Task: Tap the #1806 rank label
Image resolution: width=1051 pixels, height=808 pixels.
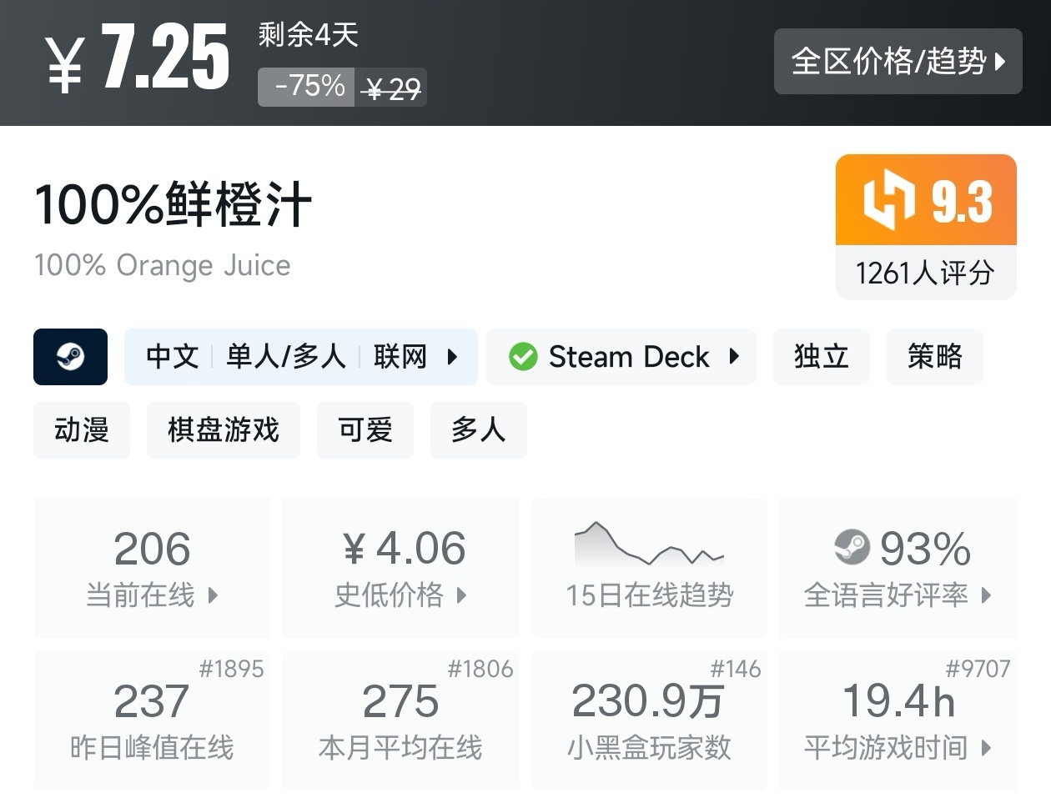Action: tap(480, 669)
